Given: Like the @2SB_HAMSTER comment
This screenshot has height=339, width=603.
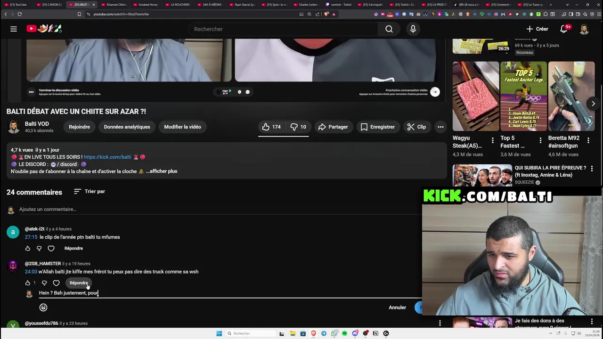Looking at the screenshot, I should (28, 283).
